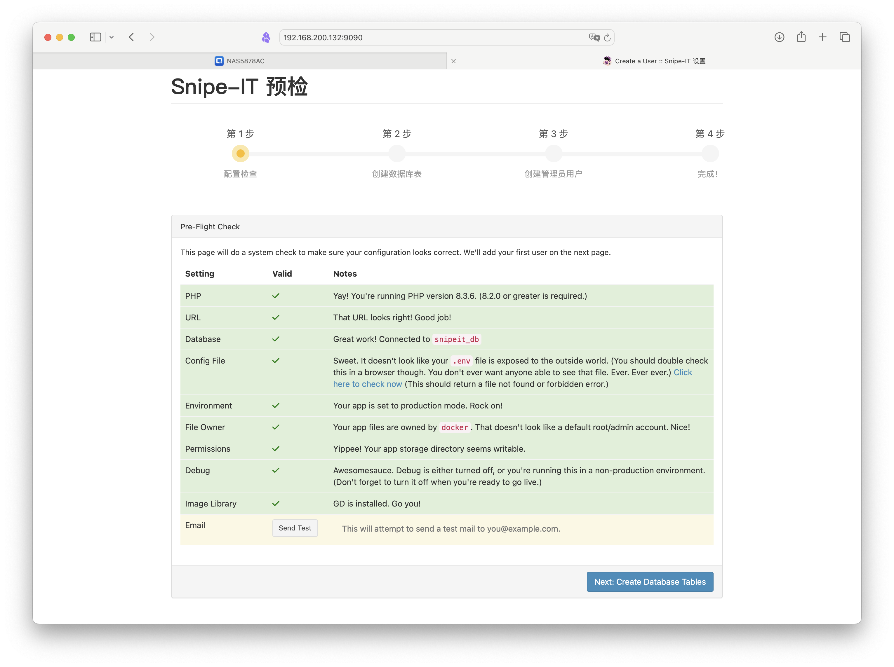Image resolution: width=894 pixels, height=667 pixels.
Task: Click the Send Test email button
Action: coord(295,528)
